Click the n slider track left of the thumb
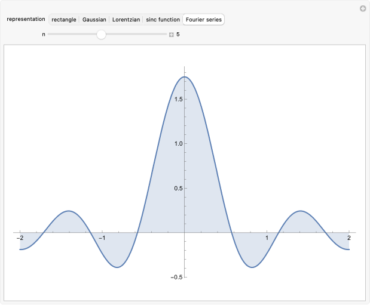This screenshot has height=305, width=370. 72,35
